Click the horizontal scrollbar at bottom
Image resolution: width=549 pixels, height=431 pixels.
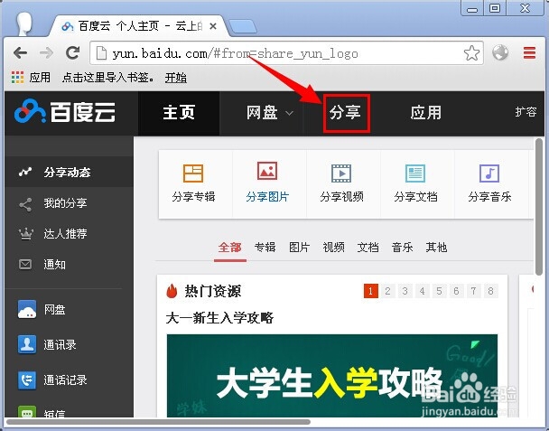158,422
